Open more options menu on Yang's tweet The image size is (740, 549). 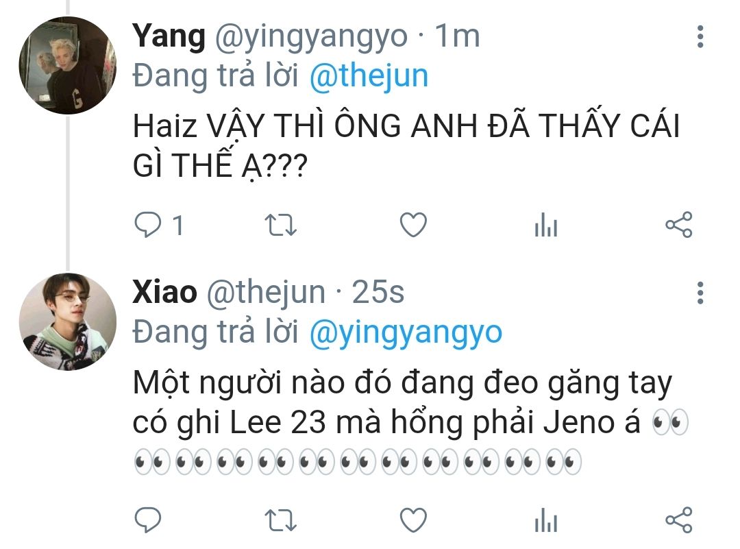pyautogui.click(x=700, y=36)
